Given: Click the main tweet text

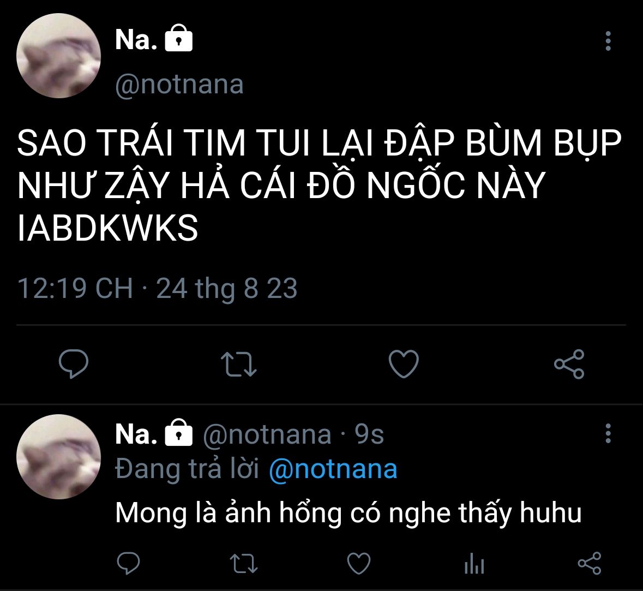Looking at the screenshot, I should (x=319, y=186).
